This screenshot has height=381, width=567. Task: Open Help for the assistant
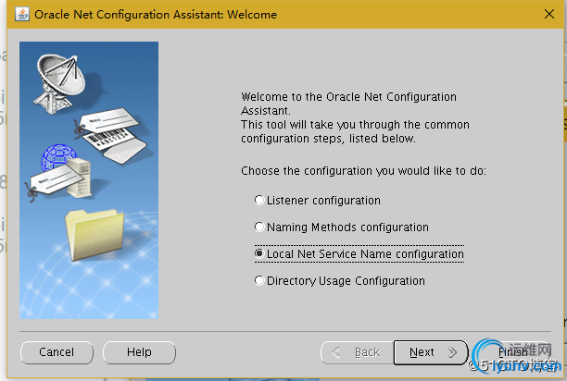[x=139, y=352]
